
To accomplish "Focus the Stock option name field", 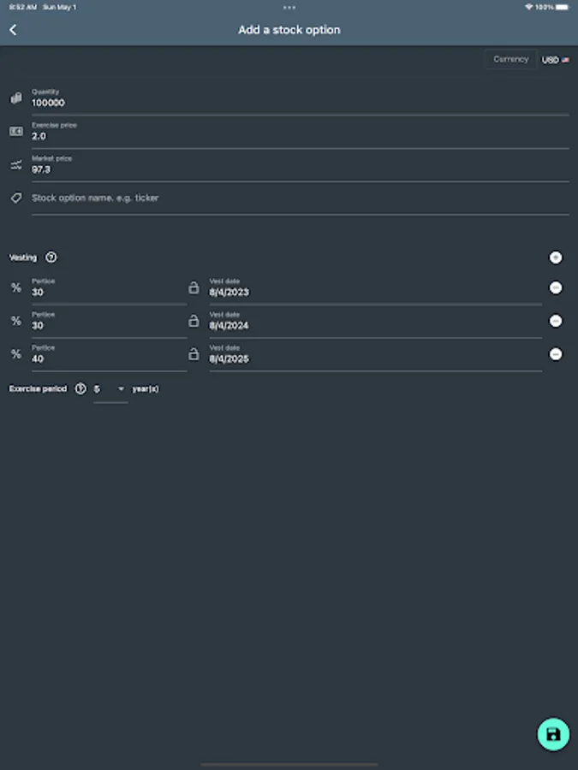I will click(300, 198).
